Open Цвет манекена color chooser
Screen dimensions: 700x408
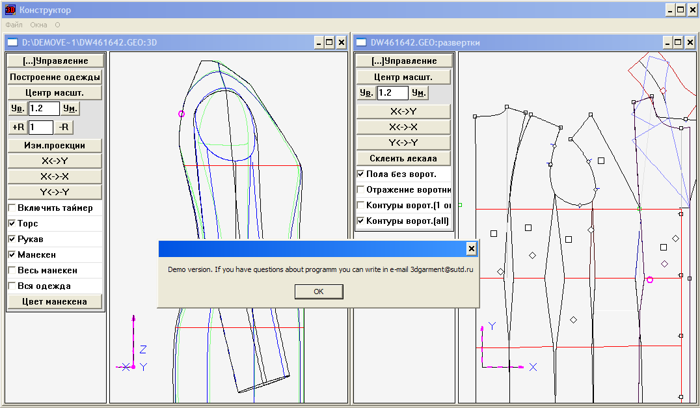coord(55,301)
